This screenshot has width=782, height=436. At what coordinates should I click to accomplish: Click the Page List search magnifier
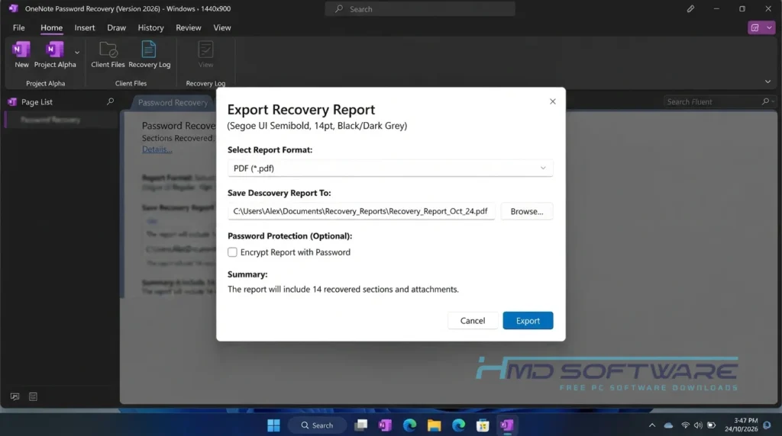click(110, 101)
